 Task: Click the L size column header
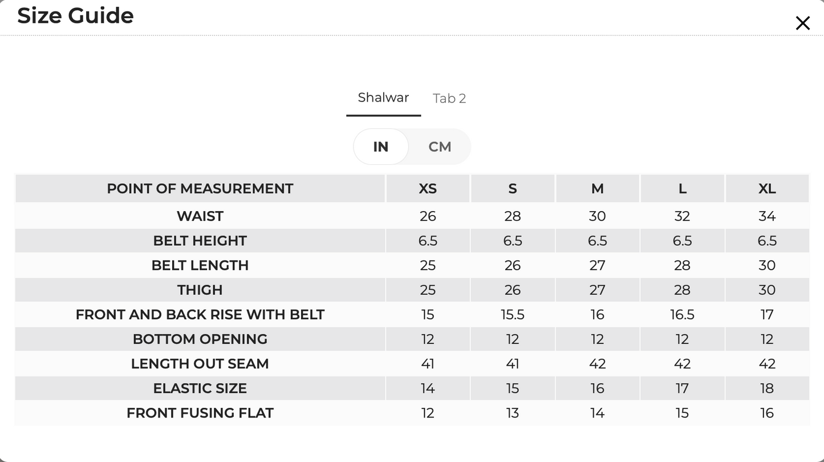682,189
